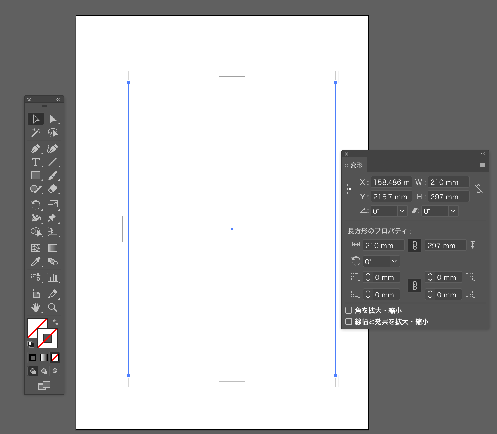497x434 pixels.
Task: Click the swap fill and stroke arrow
Action: click(55, 322)
